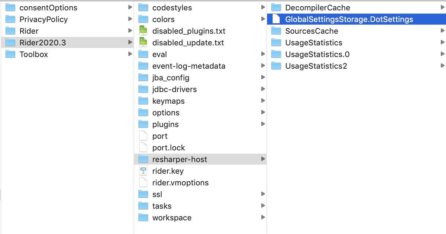The image size is (446, 234).
Task: Click the codestyles folder icon
Action: (143, 7)
